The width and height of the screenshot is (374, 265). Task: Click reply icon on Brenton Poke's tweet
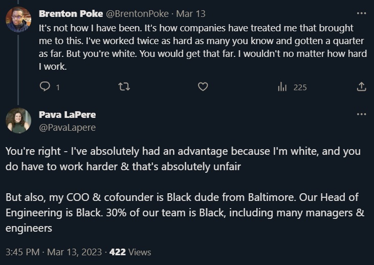[45, 87]
